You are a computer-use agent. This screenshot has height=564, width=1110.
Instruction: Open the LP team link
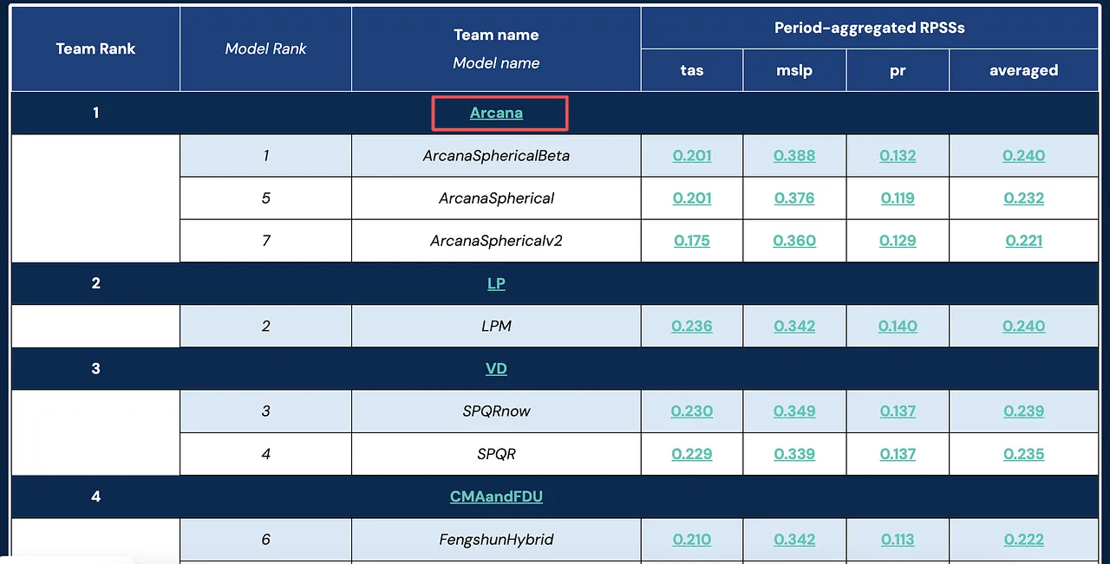coord(496,283)
